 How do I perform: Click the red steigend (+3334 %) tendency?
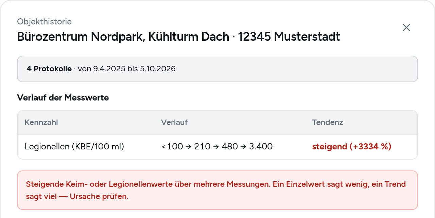pos(352,147)
